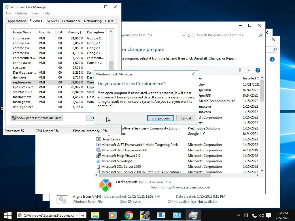Click Show processes from all users

click(37, 118)
